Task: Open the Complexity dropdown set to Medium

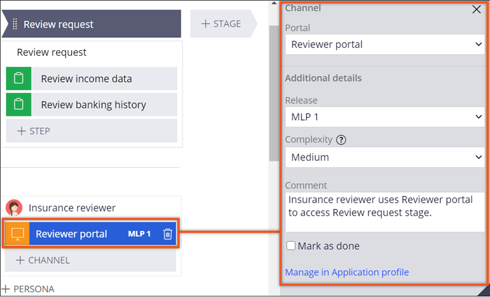Action: (384, 157)
